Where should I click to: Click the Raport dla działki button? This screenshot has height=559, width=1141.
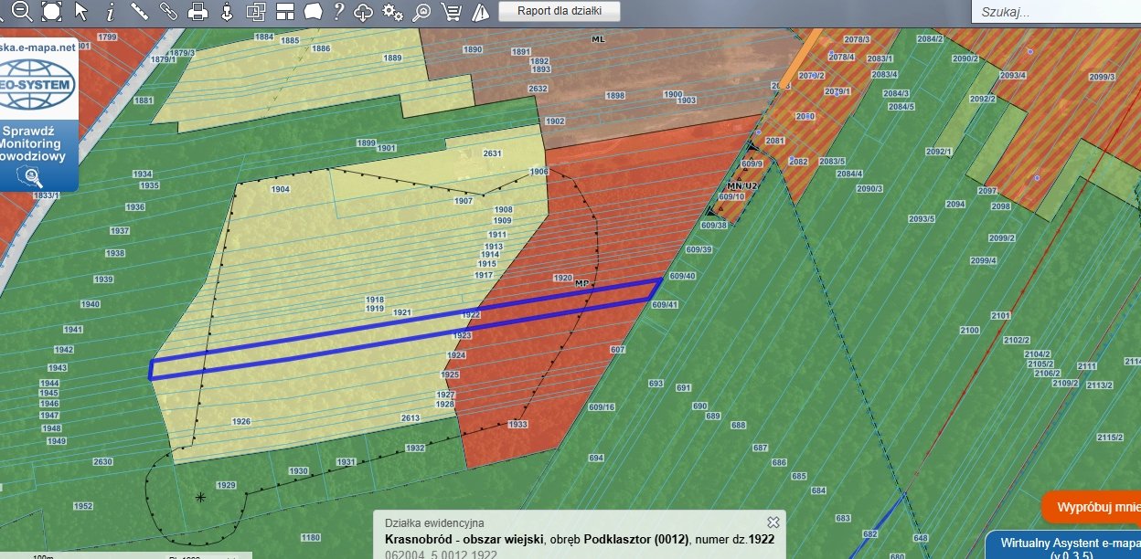(x=560, y=11)
